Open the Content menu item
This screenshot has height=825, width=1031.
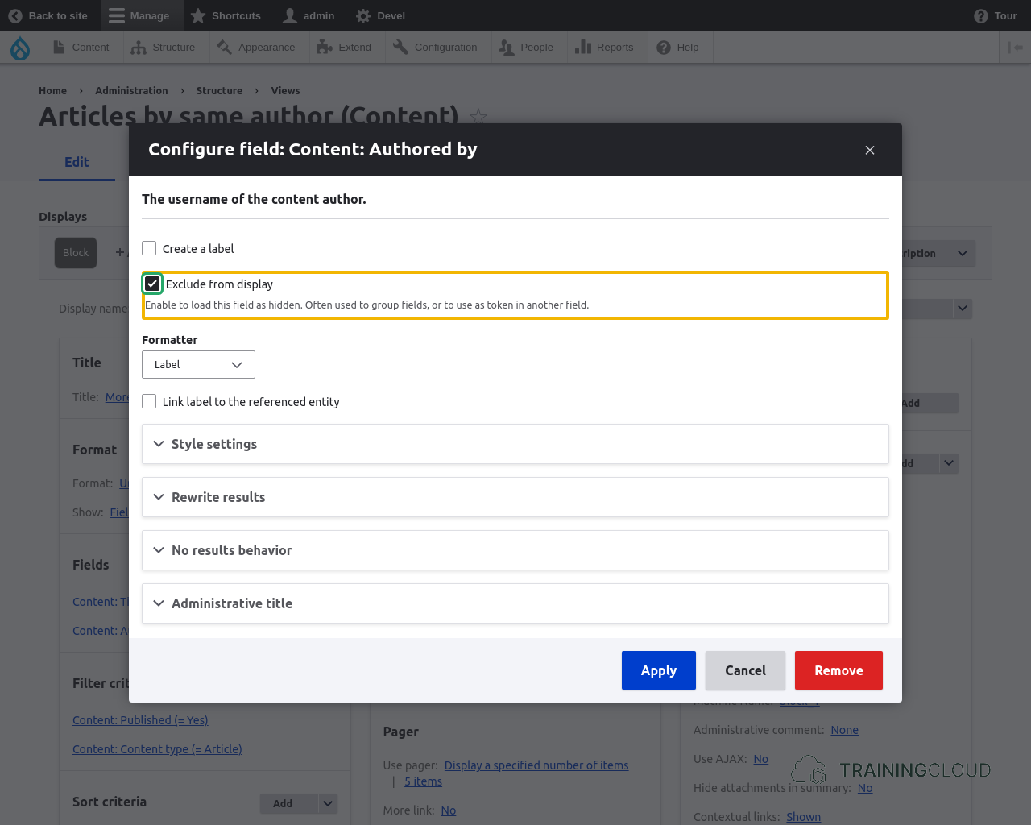[x=82, y=48]
